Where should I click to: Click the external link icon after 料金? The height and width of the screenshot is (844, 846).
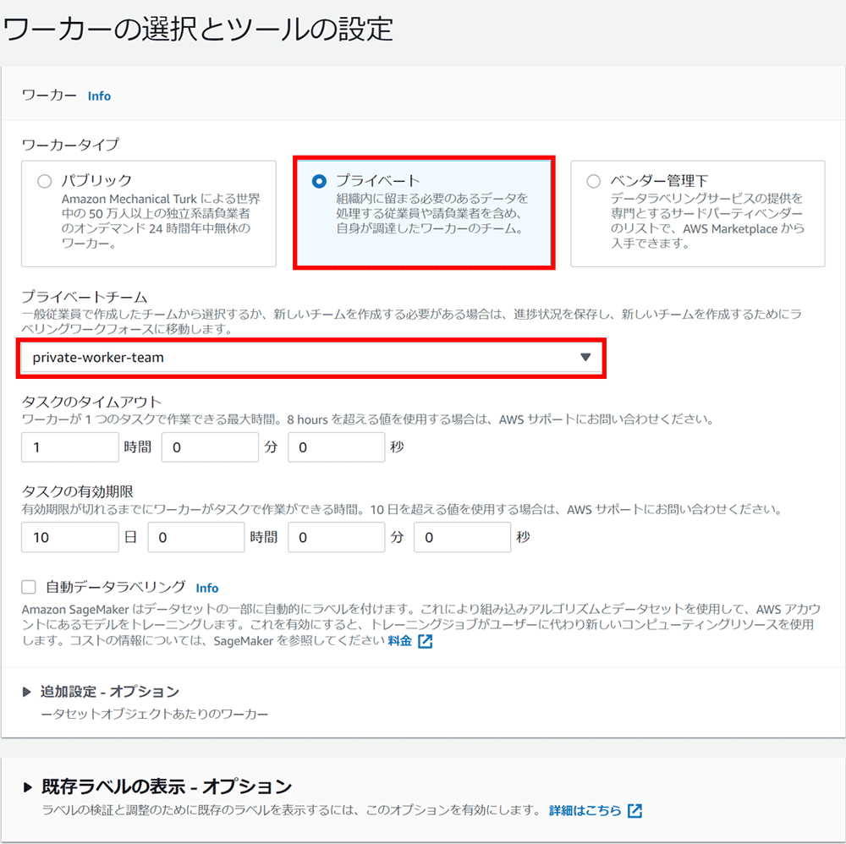click(426, 641)
